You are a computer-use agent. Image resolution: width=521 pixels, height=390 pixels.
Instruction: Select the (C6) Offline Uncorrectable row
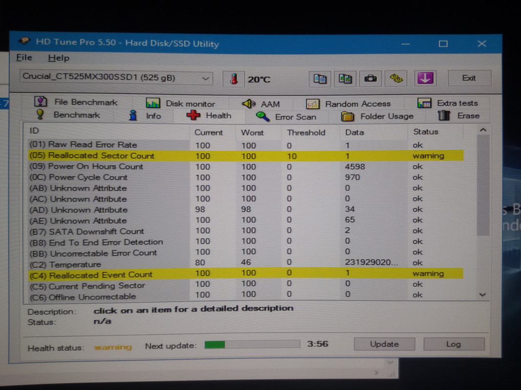coord(245,295)
